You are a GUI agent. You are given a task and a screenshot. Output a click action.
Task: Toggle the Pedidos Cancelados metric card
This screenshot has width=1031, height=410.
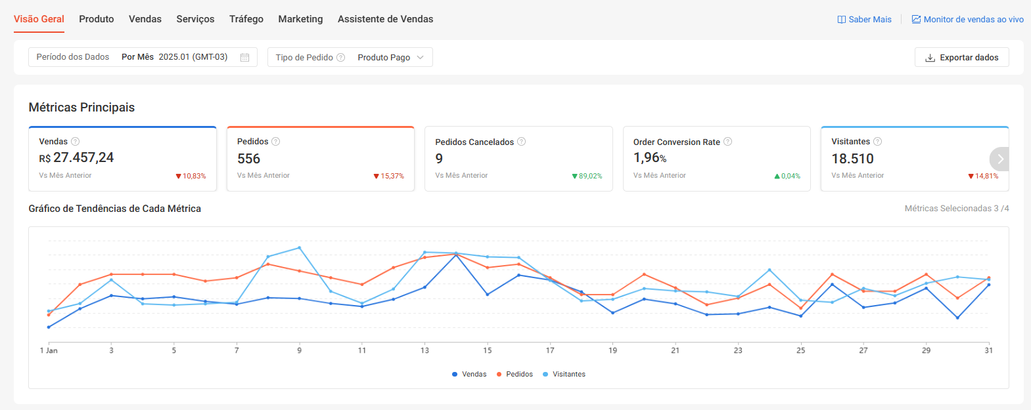pyautogui.click(x=518, y=159)
